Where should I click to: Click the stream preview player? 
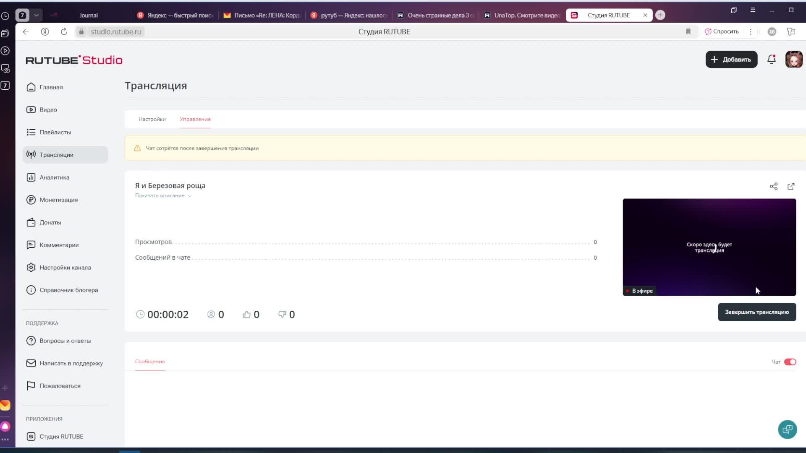pos(709,247)
